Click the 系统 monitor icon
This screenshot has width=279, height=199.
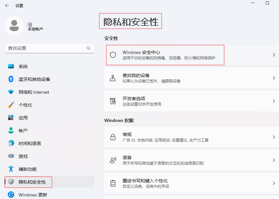[11, 66]
